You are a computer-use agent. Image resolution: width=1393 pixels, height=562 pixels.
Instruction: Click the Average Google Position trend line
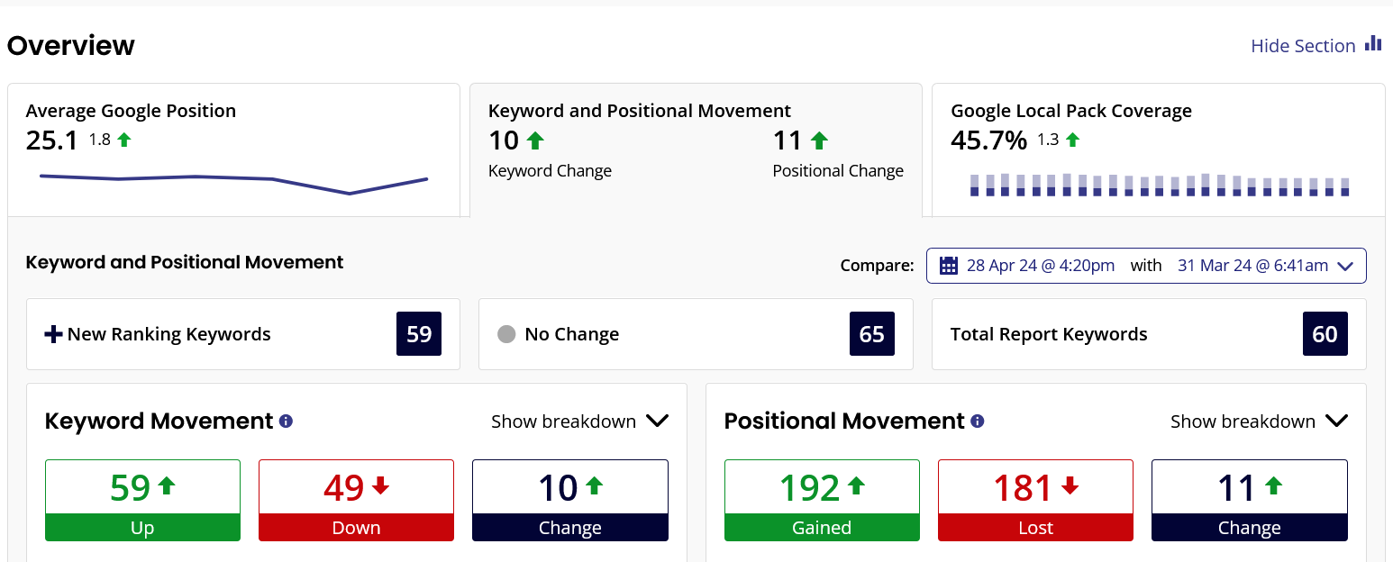point(232,180)
